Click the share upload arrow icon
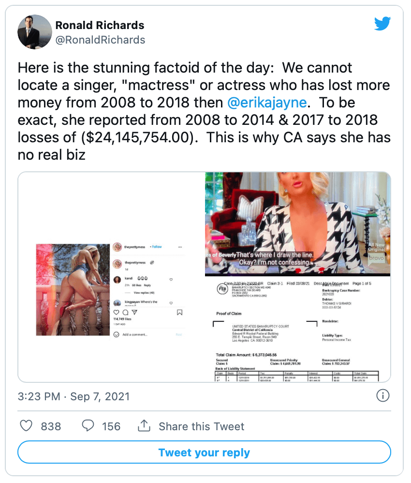The height and width of the screenshot is (483, 411). click(x=144, y=426)
